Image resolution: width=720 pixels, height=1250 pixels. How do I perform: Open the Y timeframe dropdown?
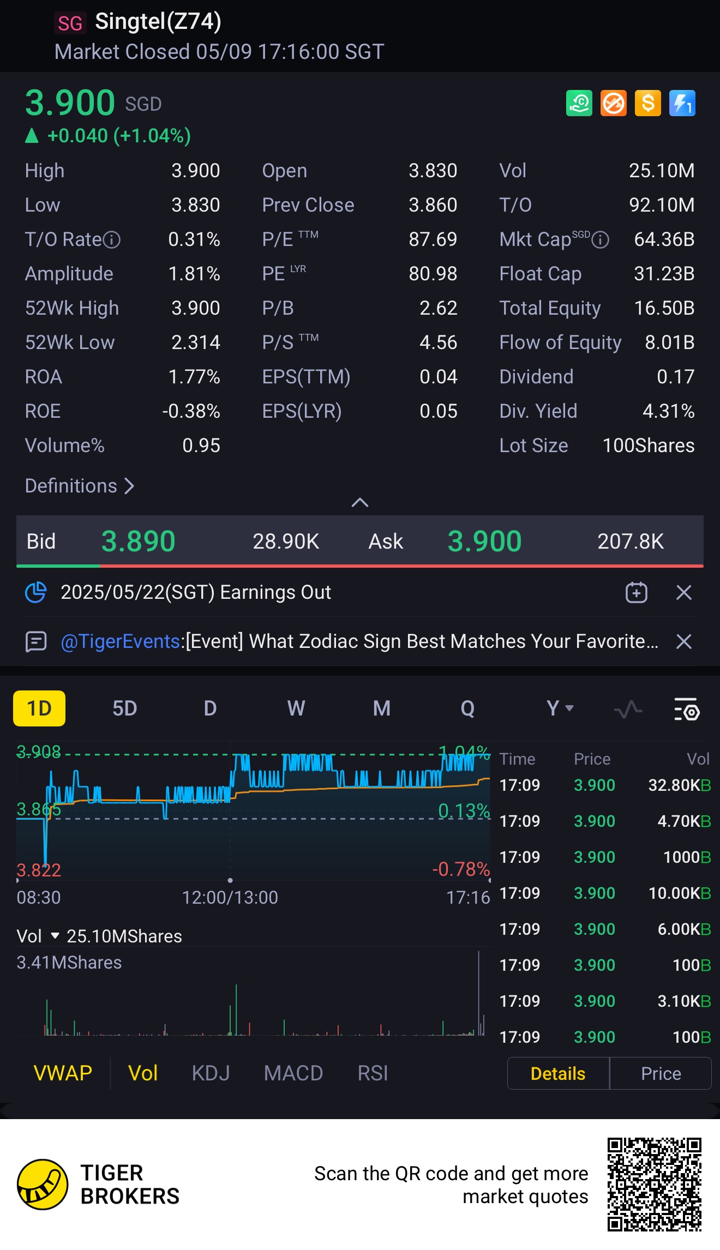point(560,708)
